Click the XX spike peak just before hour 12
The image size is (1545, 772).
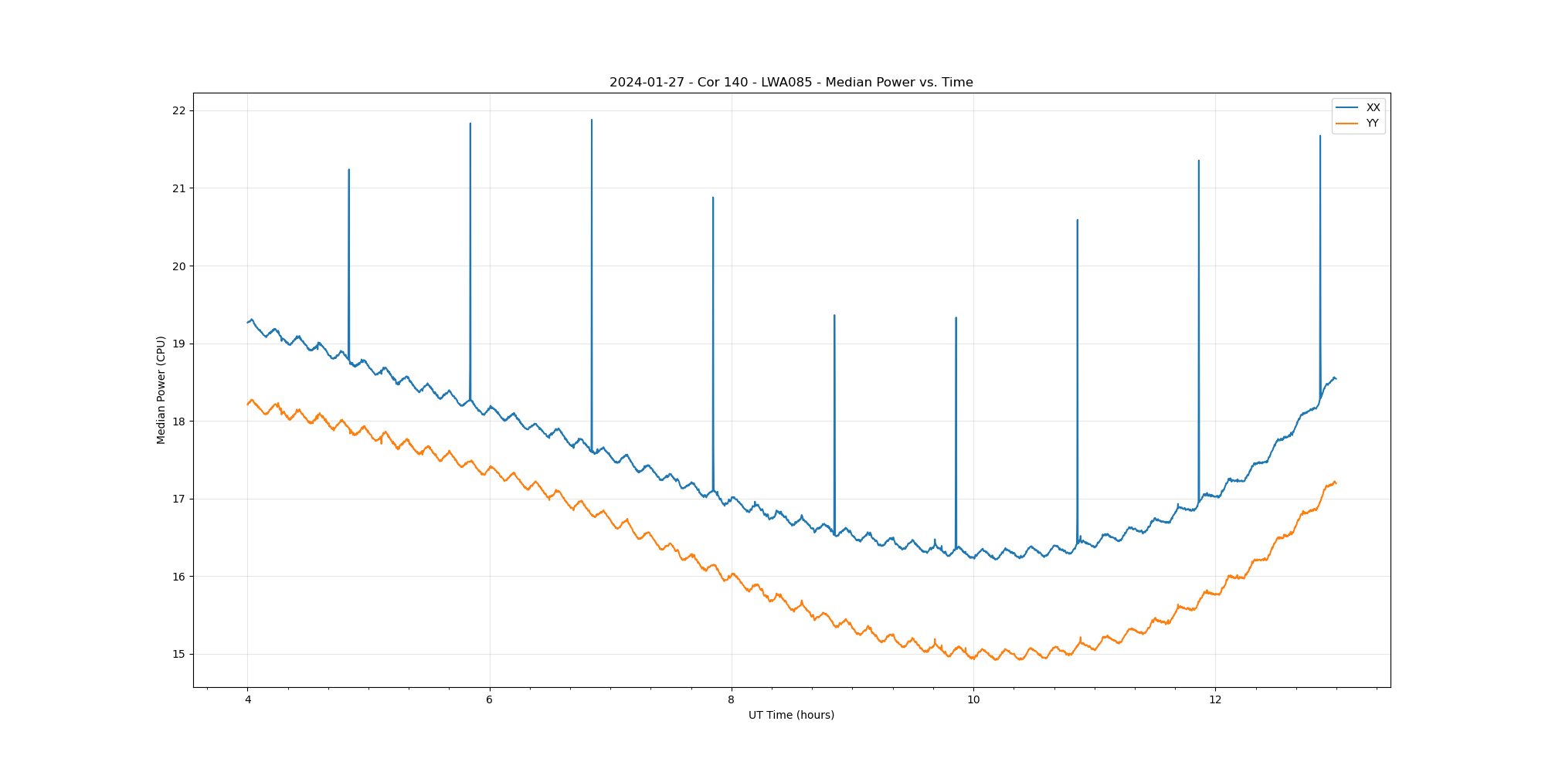coord(1199,161)
